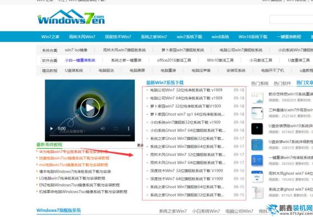The width and height of the screenshot is (313, 217).
Task: Open the 电脑黑屏 tutorial link
Action: coord(137,70)
